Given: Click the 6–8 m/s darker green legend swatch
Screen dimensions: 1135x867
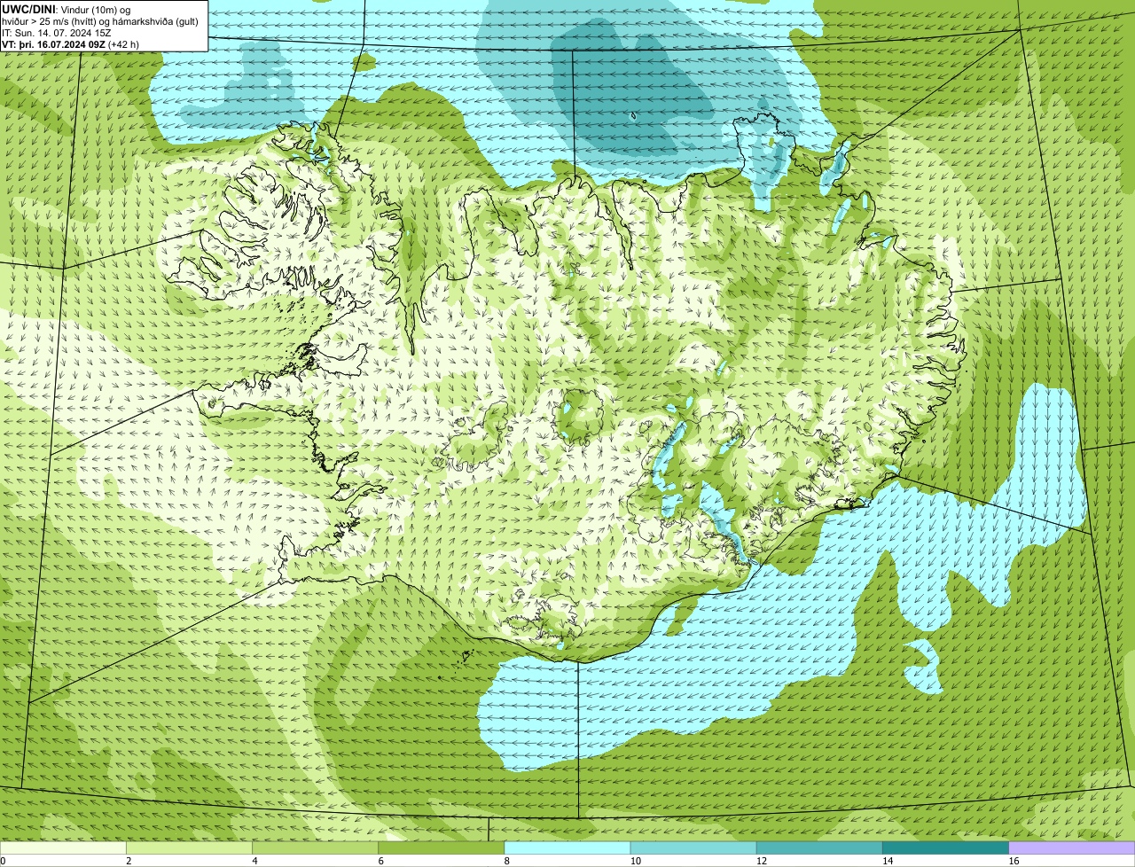Looking at the screenshot, I should 442,848.
